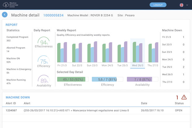Click the purple 7 / 8 Availability bar
192x128 pixels.
(142, 79)
